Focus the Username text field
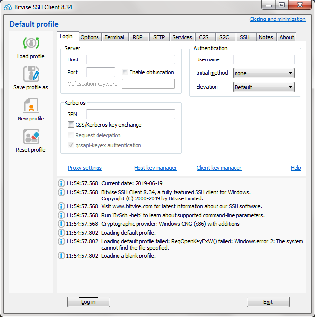Screen dimensions: 315x317 (263, 59)
